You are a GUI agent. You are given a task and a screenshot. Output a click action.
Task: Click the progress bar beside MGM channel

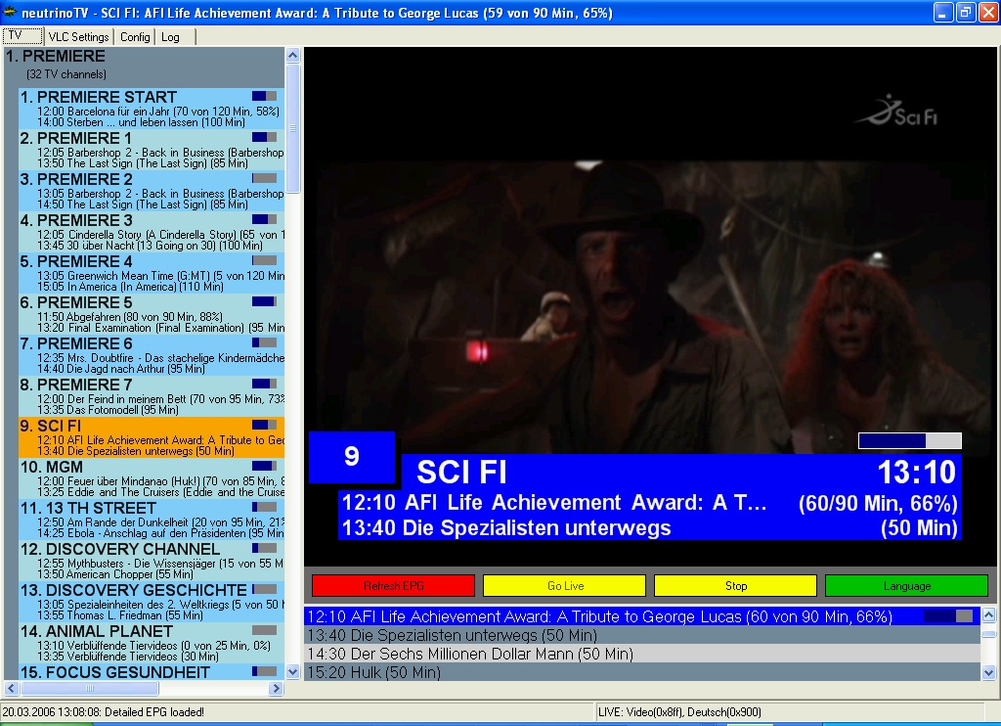264,466
